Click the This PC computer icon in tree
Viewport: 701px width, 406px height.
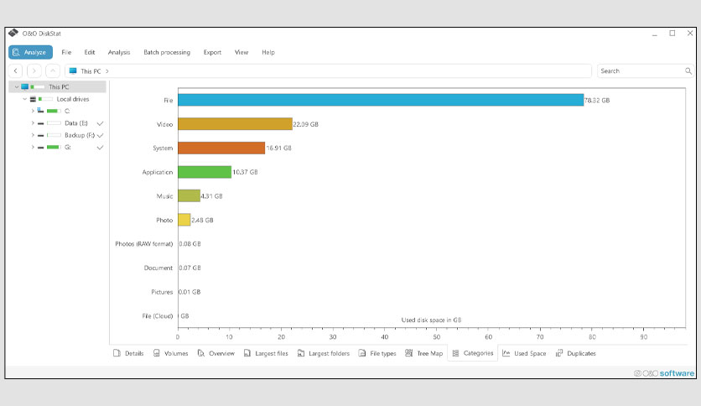pos(24,86)
